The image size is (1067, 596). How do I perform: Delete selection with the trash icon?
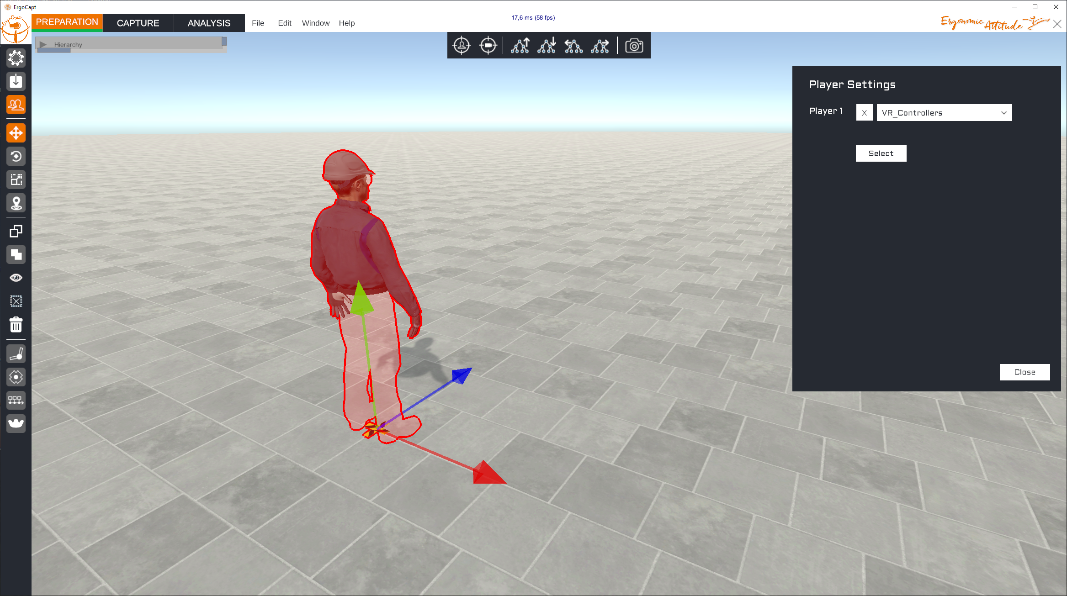pyautogui.click(x=16, y=325)
